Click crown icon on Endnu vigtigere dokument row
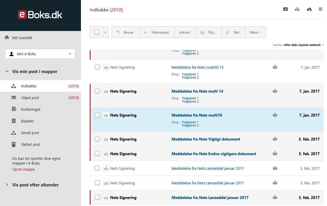This screenshot has width=327, height=206. [275, 153]
